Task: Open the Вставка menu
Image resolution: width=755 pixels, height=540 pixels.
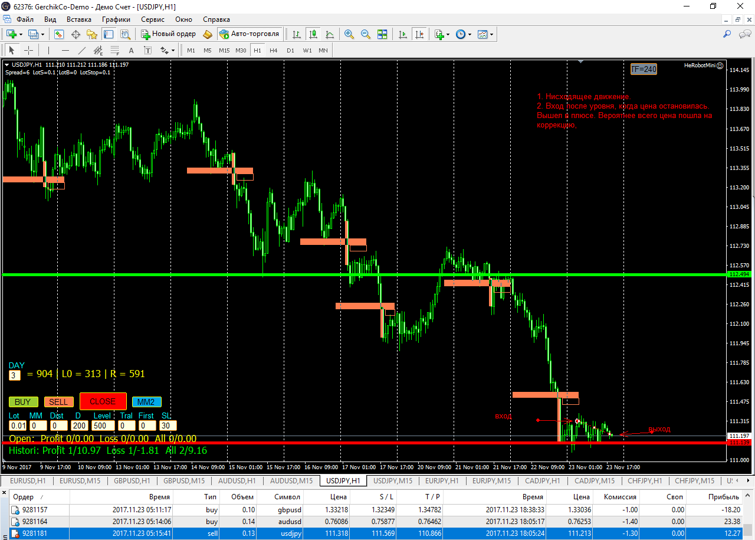Action: [79, 19]
